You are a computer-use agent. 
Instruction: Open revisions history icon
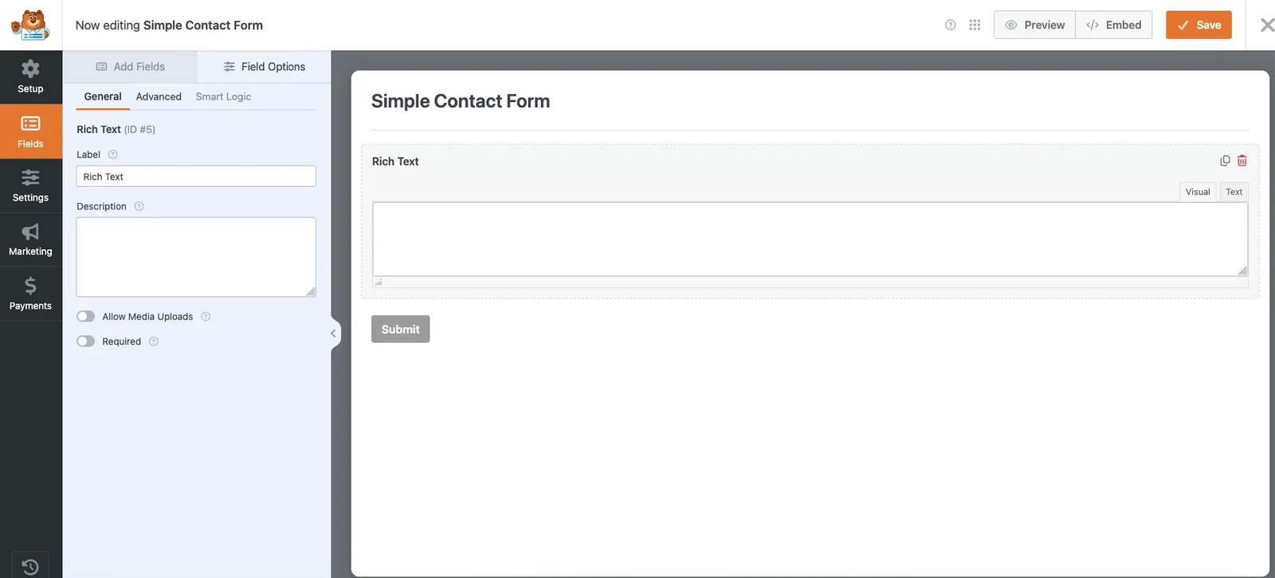pos(30,567)
